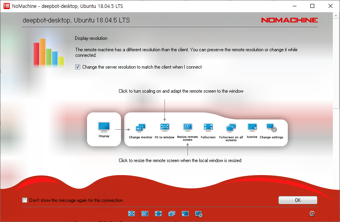The height and width of the screenshot is (222, 340).
Task: Click the Fullscreen icon in bottom toolbar
Action: pyautogui.click(x=158, y=214)
